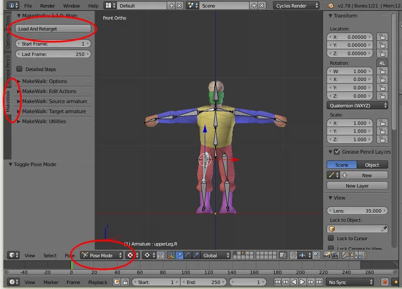Click the play animation button

tap(302, 282)
